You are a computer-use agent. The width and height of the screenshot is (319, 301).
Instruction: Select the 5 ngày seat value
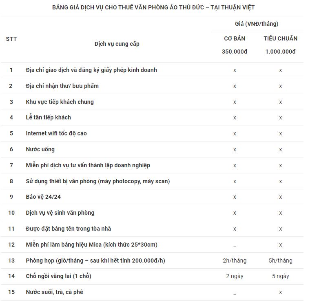click(281, 276)
